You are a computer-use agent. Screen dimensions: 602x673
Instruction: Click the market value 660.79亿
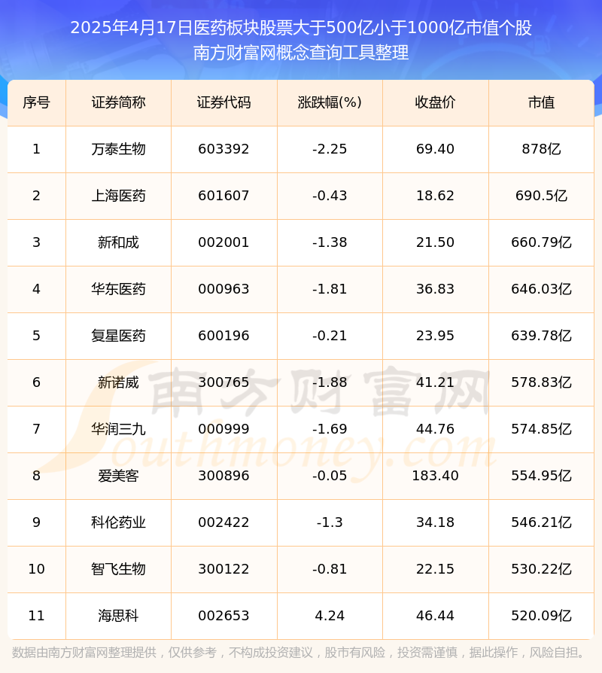pos(542,242)
